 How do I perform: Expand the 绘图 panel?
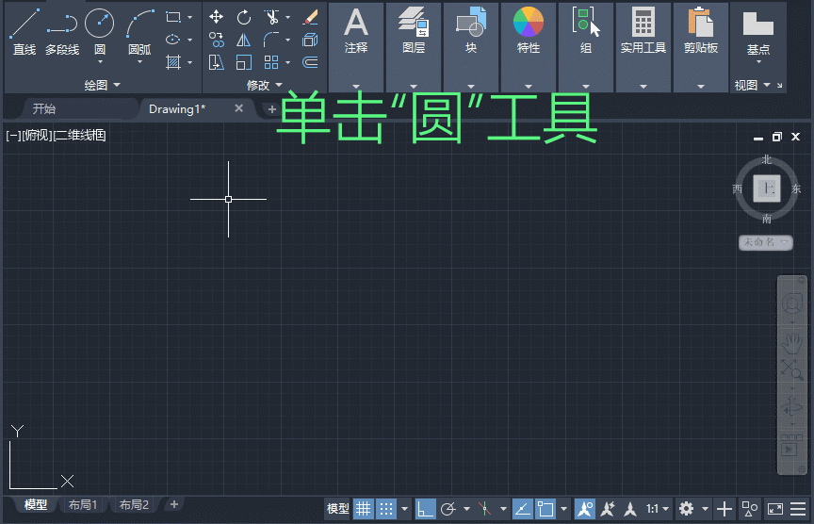click(x=103, y=85)
